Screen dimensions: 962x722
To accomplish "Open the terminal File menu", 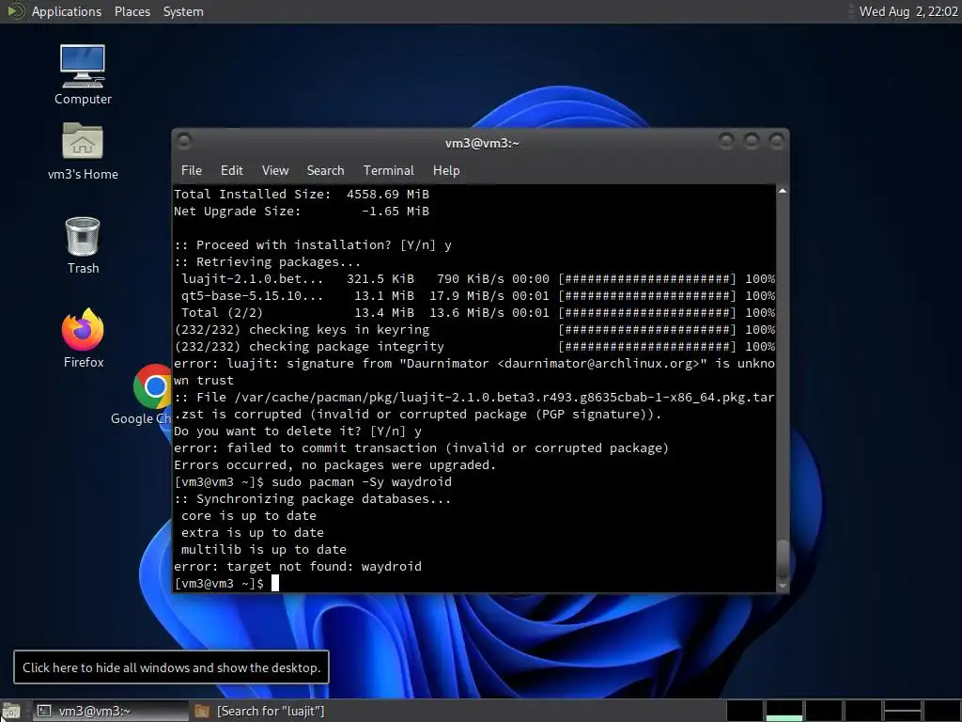I will pyautogui.click(x=192, y=170).
